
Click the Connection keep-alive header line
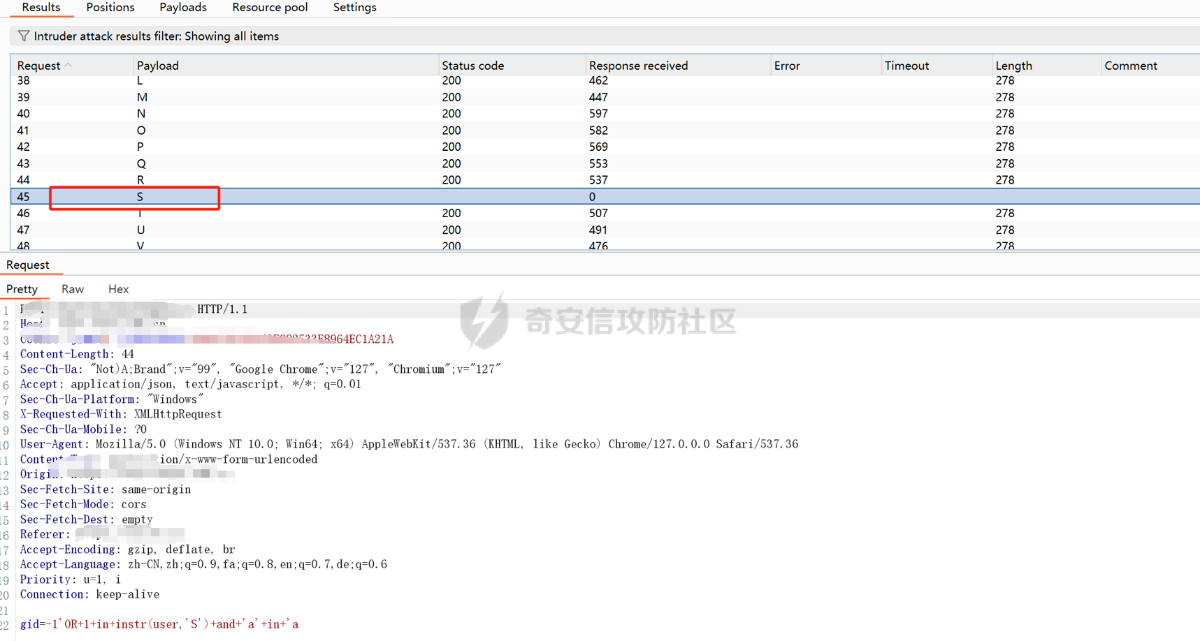click(89, 594)
